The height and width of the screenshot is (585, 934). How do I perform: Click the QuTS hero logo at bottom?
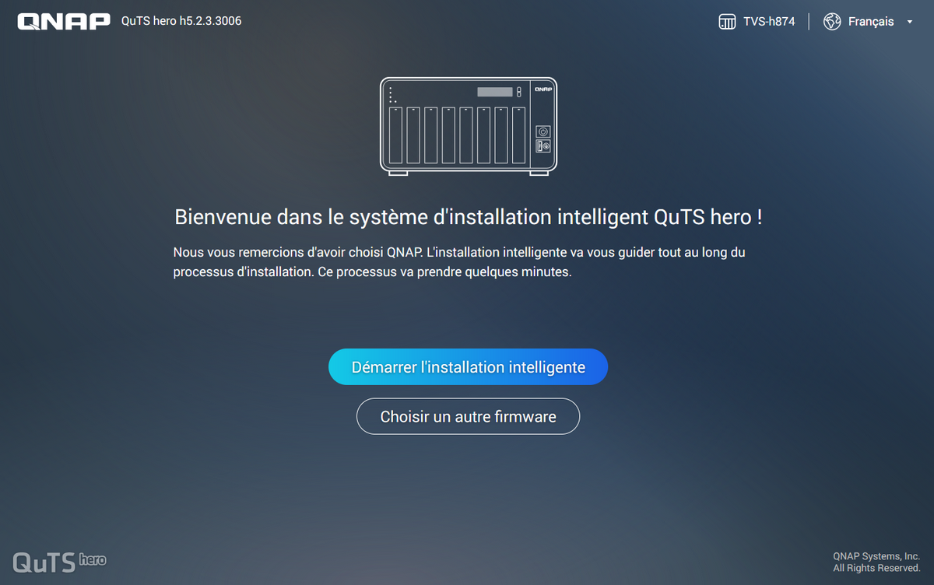[x=59, y=561]
